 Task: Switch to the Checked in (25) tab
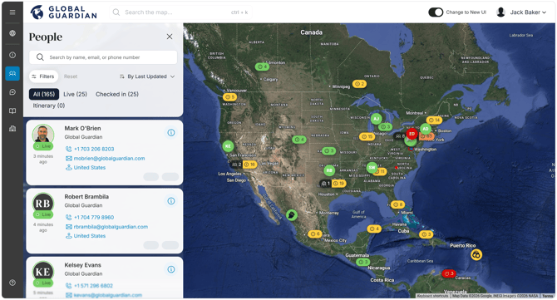click(x=117, y=94)
